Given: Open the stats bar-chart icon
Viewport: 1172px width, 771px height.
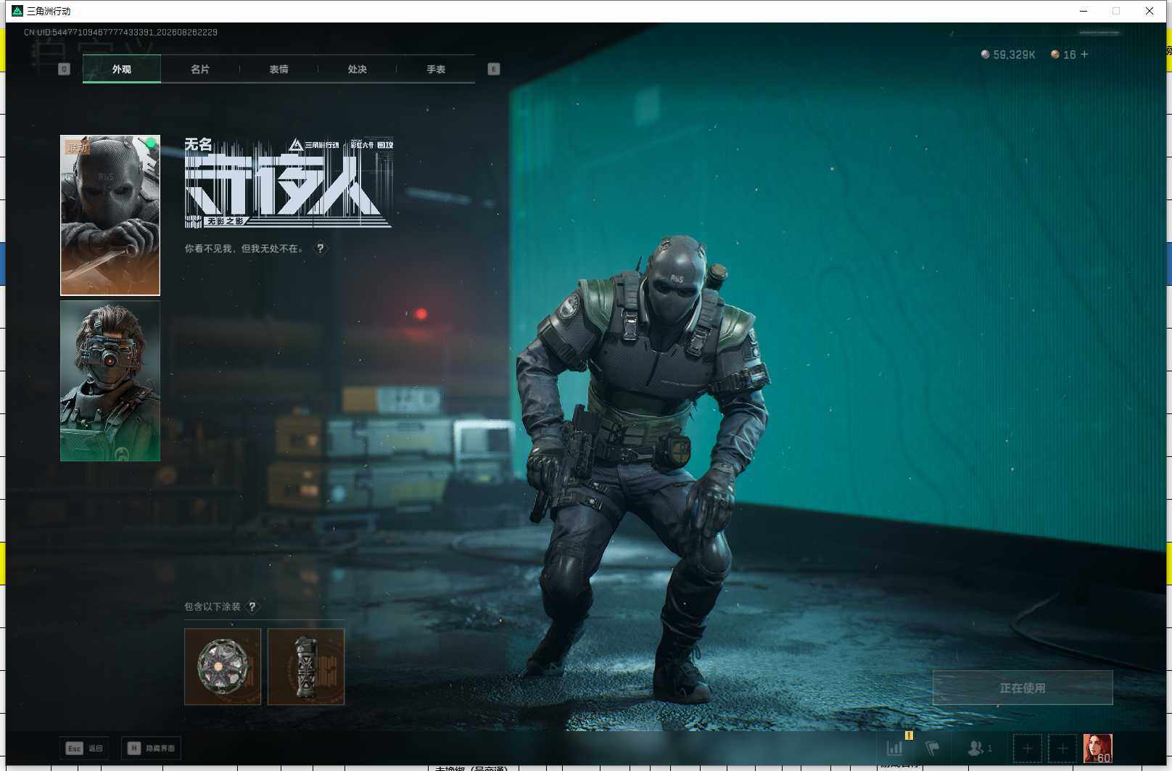Looking at the screenshot, I should (895, 748).
